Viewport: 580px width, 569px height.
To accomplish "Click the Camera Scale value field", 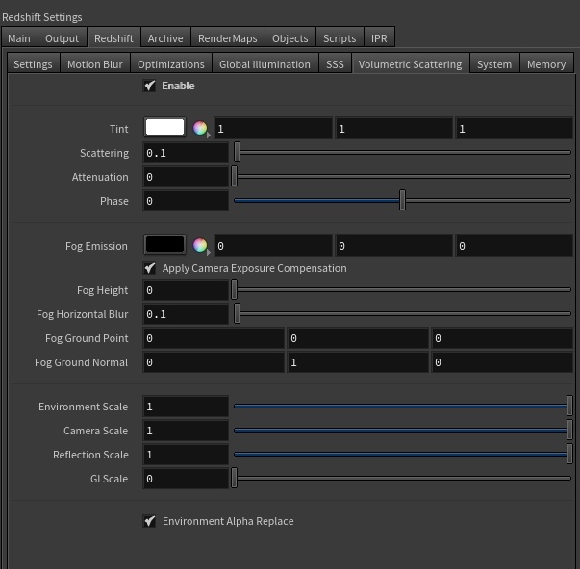I will point(186,431).
